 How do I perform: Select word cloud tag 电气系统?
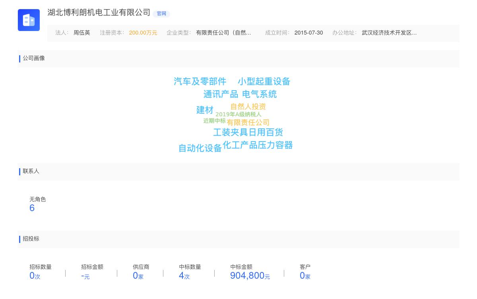(259, 94)
